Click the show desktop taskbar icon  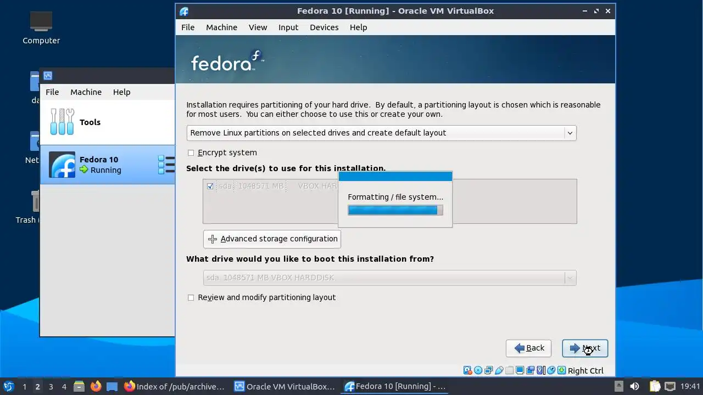point(112,386)
